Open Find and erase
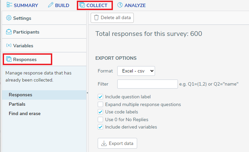Screen dimensions: 249x152 25,113
